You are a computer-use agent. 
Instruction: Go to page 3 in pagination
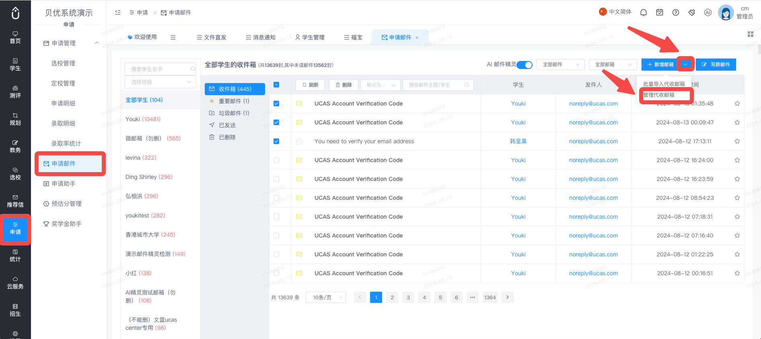pos(408,297)
